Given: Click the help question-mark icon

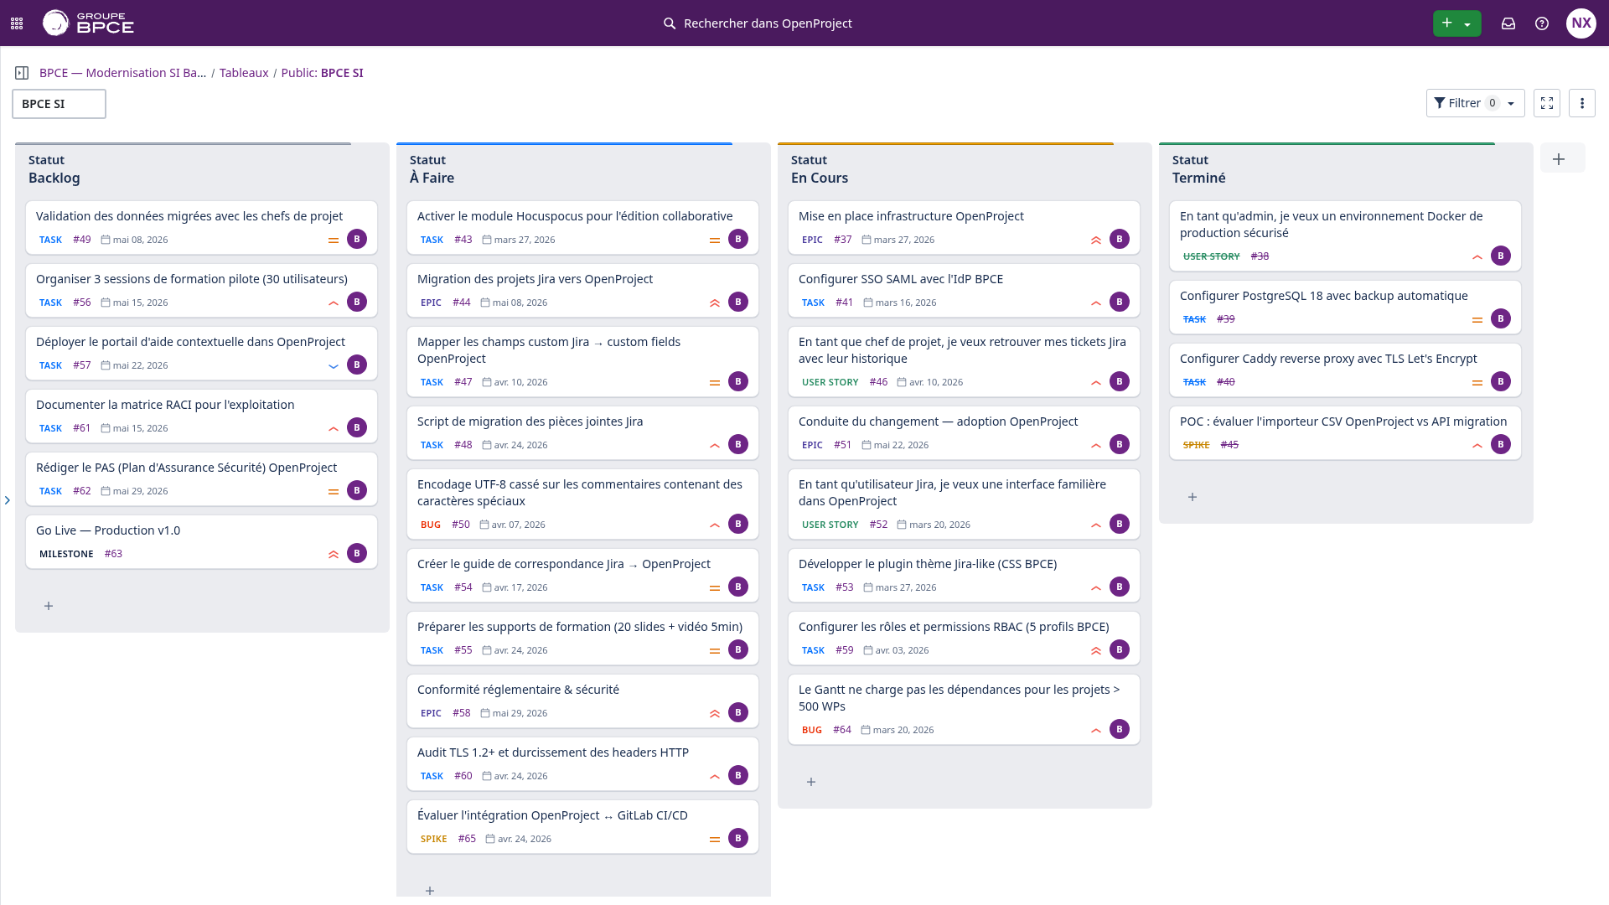Looking at the screenshot, I should pos(1542,23).
